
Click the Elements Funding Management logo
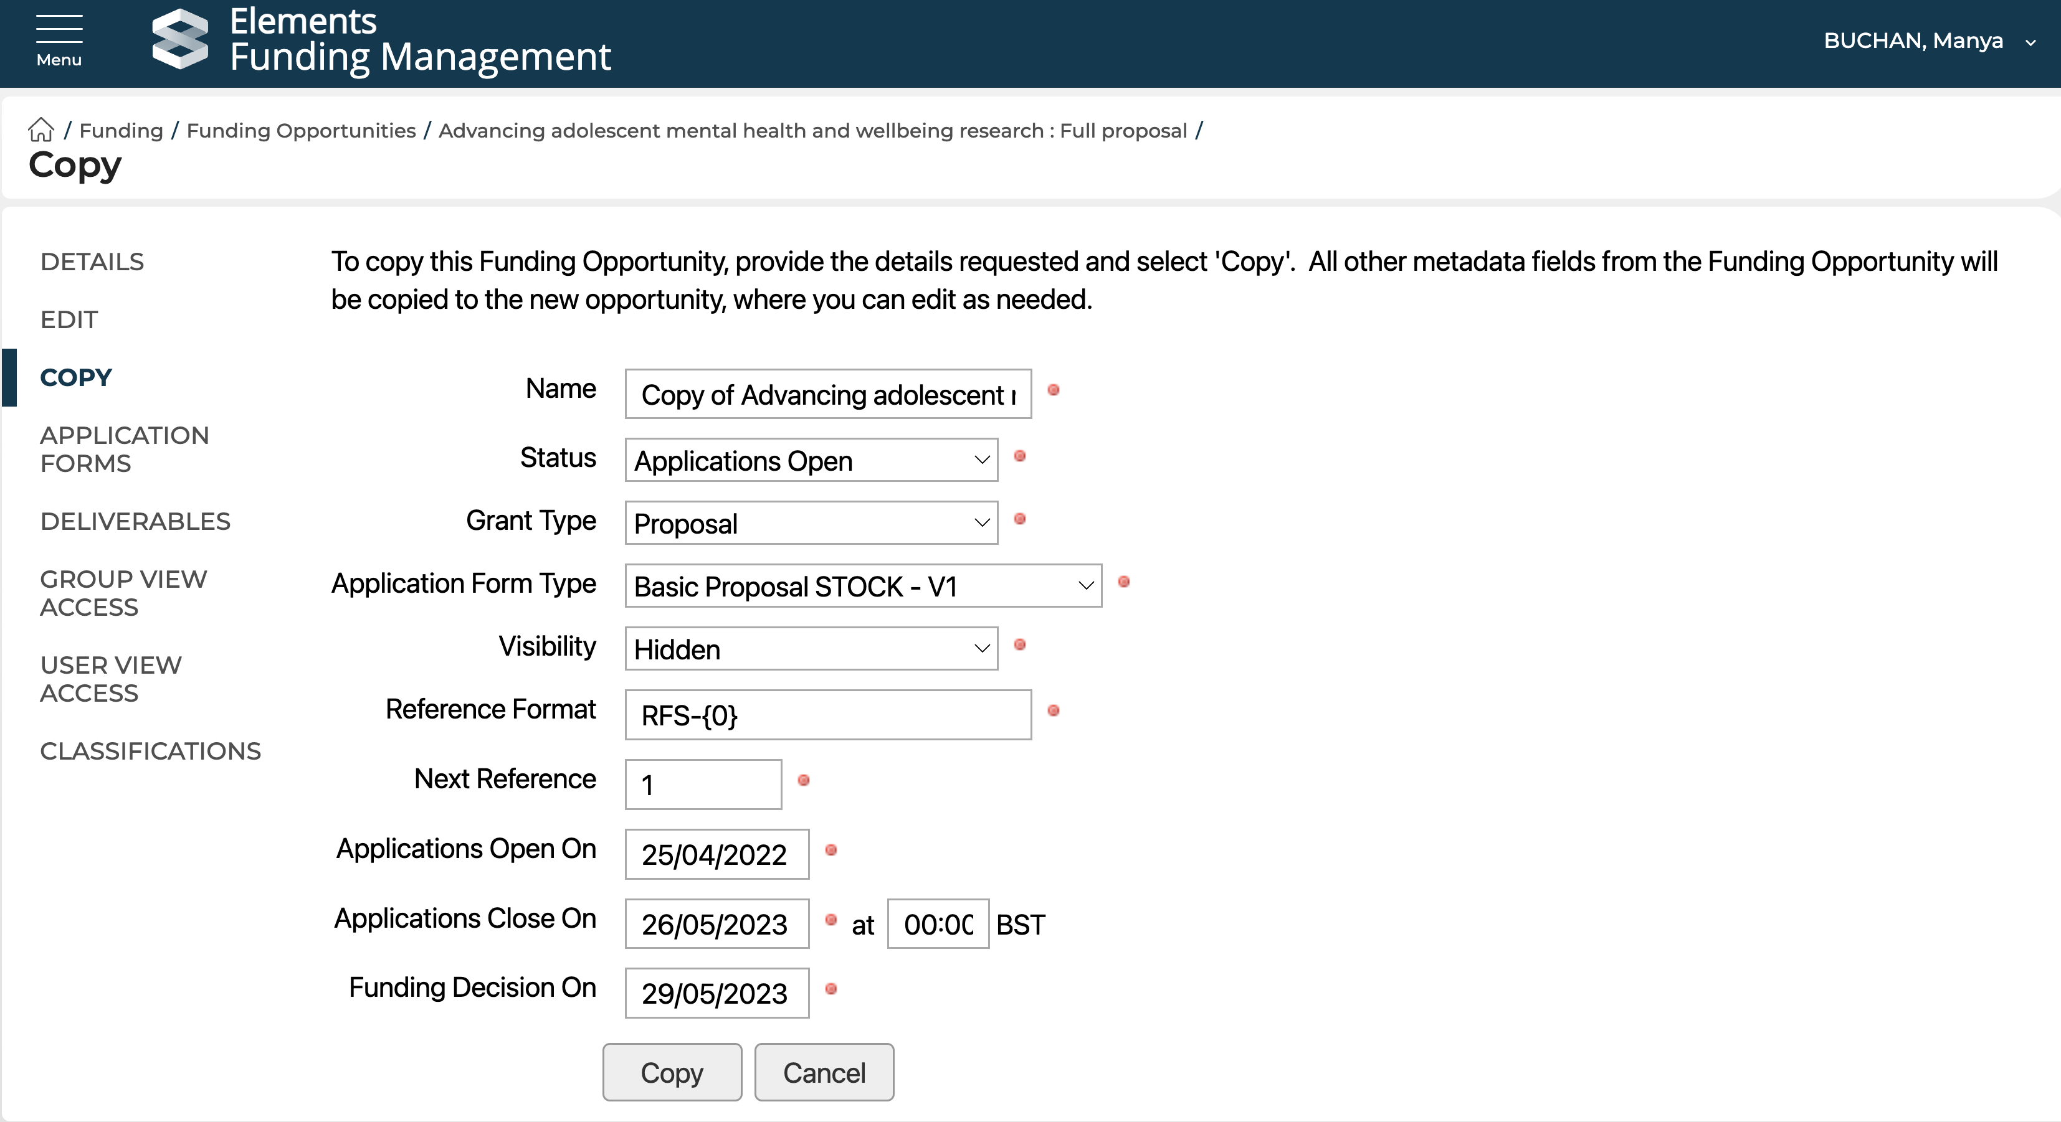coord(180,39)
